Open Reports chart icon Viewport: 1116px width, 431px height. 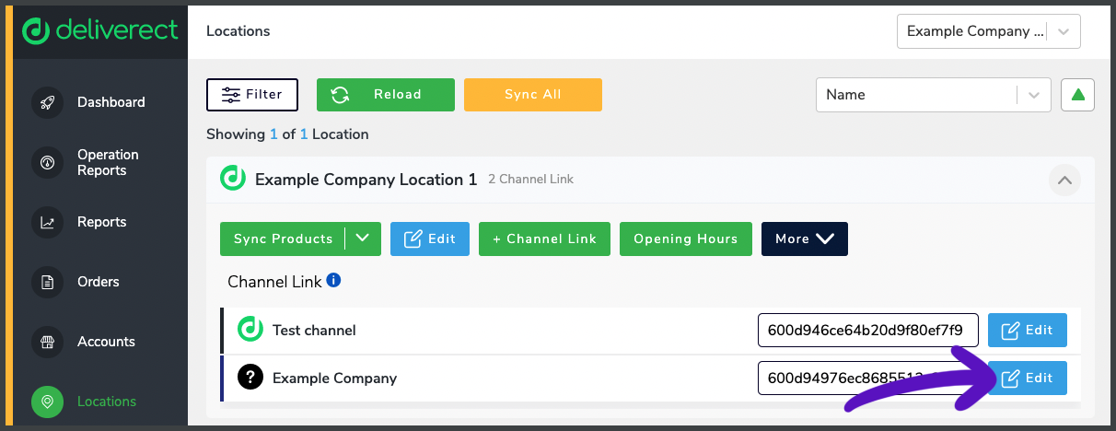tap(47, 222)
